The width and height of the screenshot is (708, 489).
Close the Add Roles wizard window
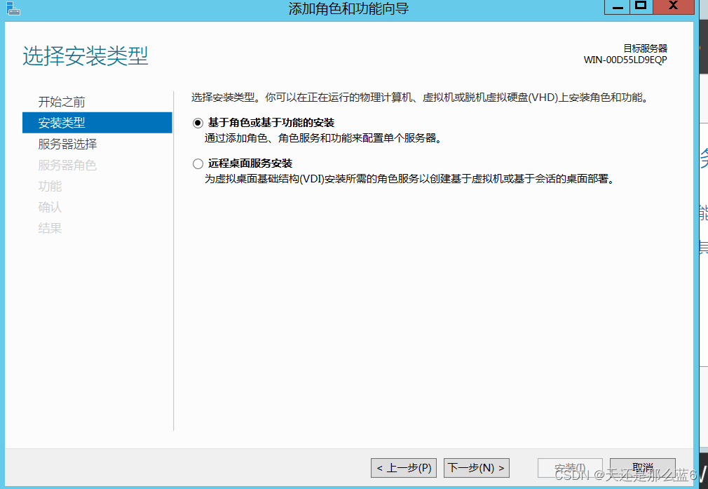click(x=673, y=7)
